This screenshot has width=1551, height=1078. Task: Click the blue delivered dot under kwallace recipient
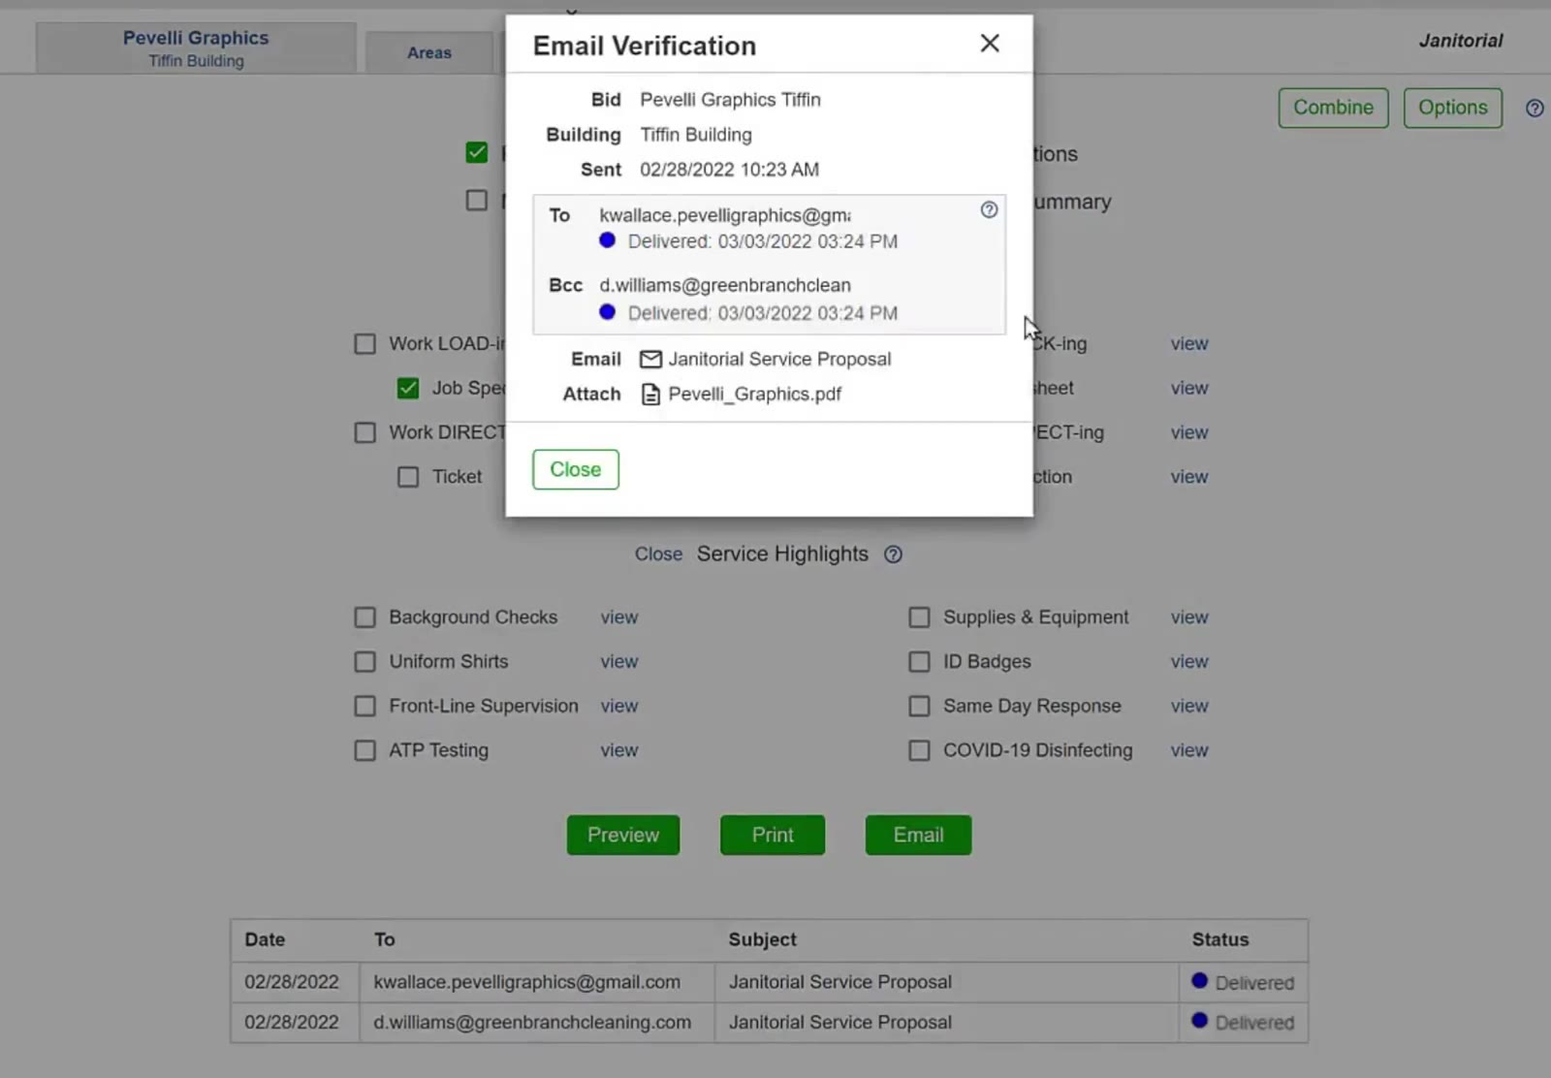point(607,240)
